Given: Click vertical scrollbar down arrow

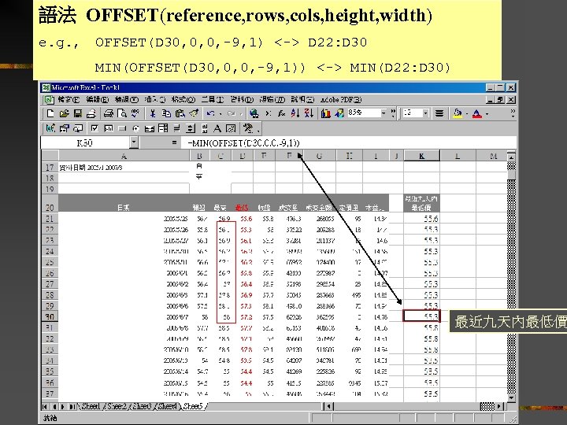Looking at the screenshot, I should pyautogui.click(x=511, y=398).
